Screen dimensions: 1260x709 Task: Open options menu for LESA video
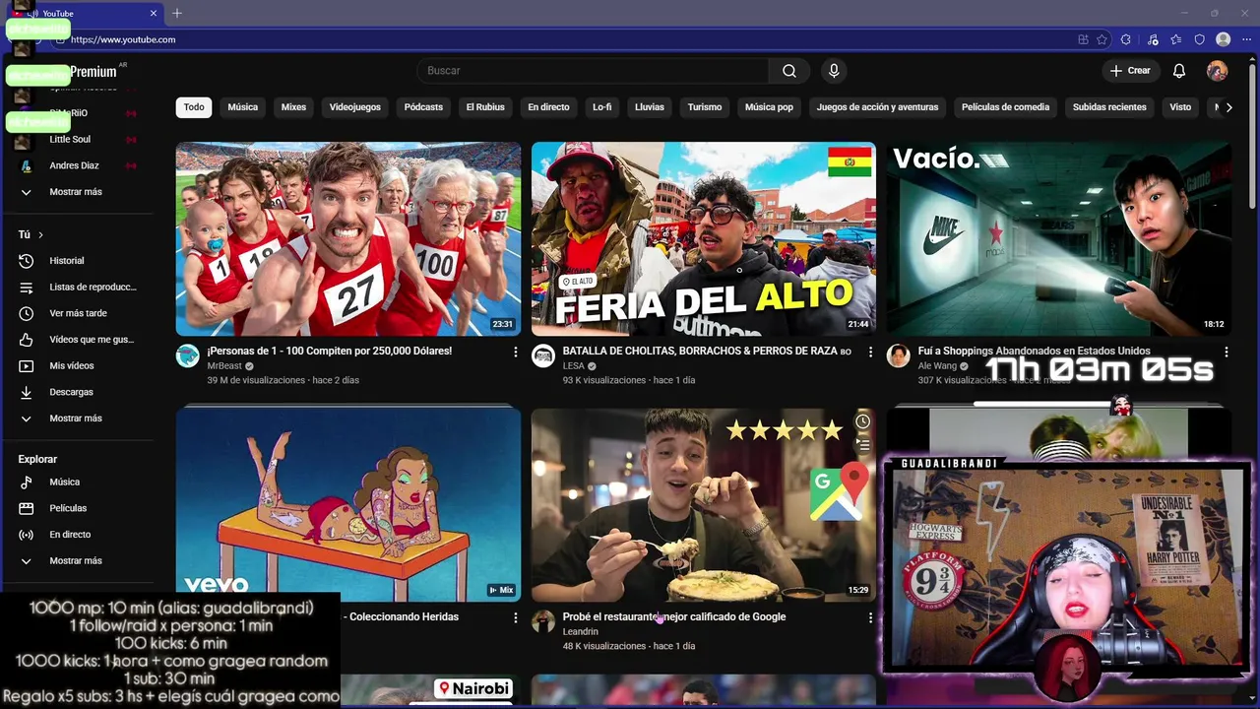coord(870,352)
